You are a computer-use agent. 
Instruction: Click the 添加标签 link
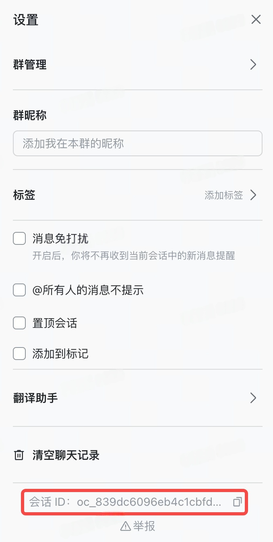[x=223, y=195]
